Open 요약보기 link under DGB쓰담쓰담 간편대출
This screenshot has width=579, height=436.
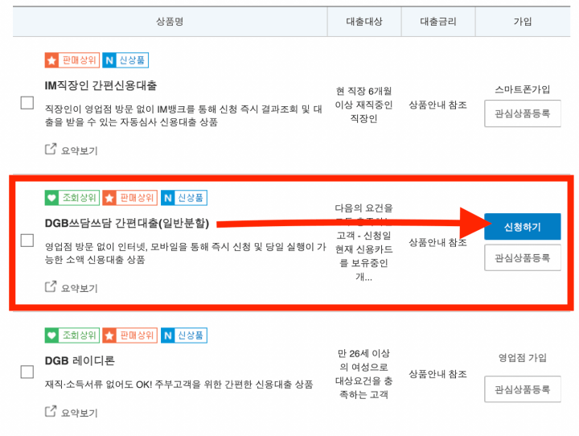click(x=80, y=288)
